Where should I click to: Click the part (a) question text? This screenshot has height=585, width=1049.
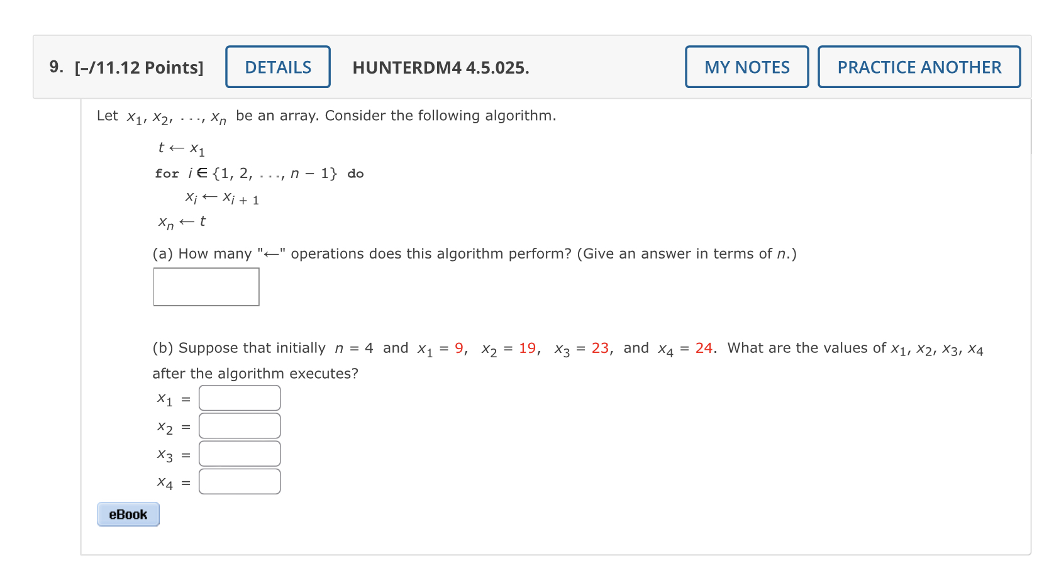(x=474, y=253)
